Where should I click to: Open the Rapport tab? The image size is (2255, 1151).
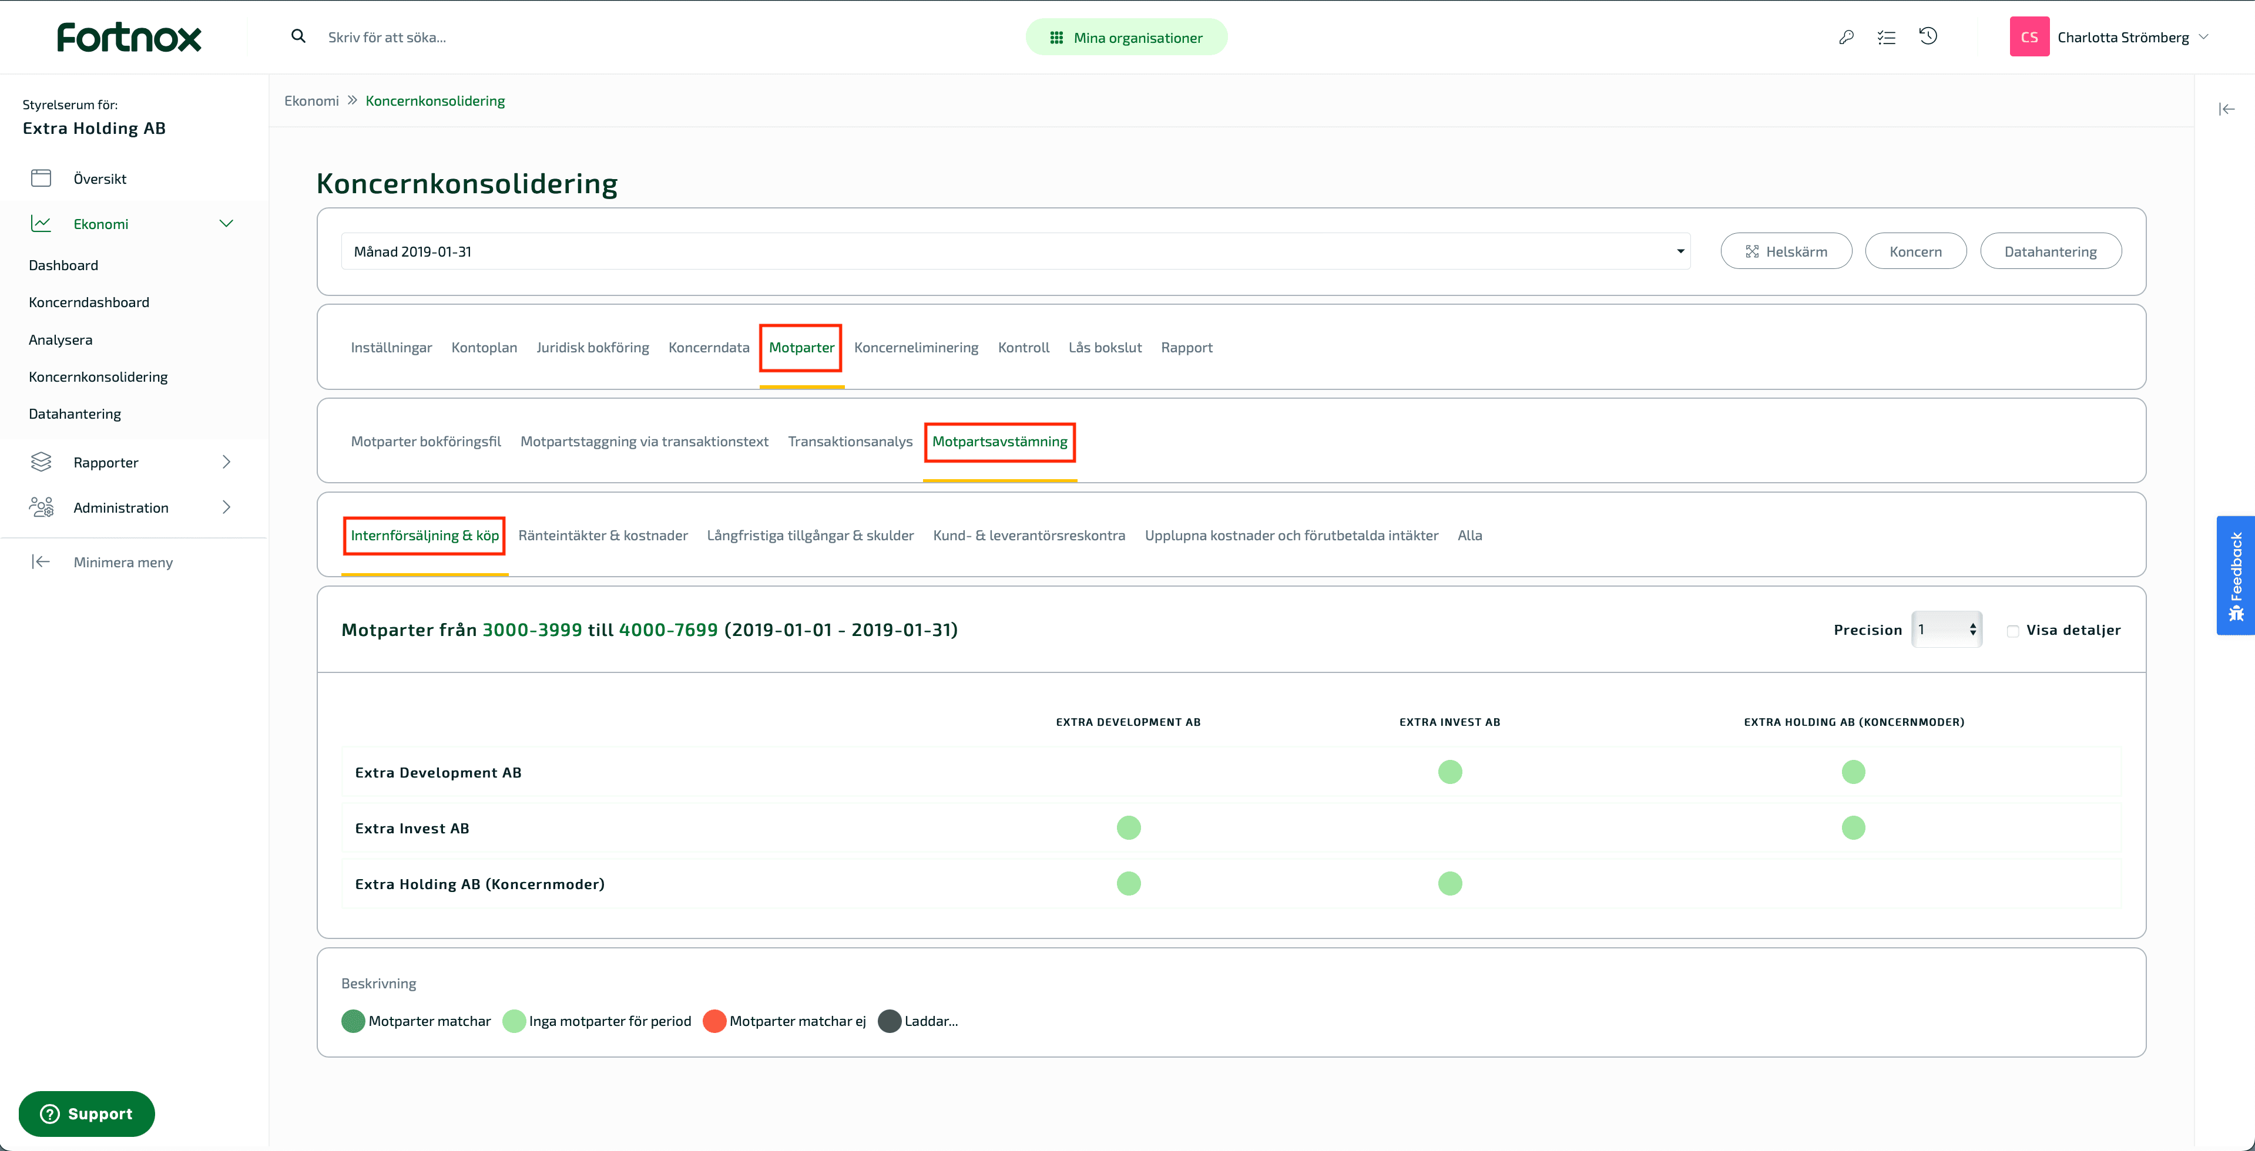[1186, 347]
